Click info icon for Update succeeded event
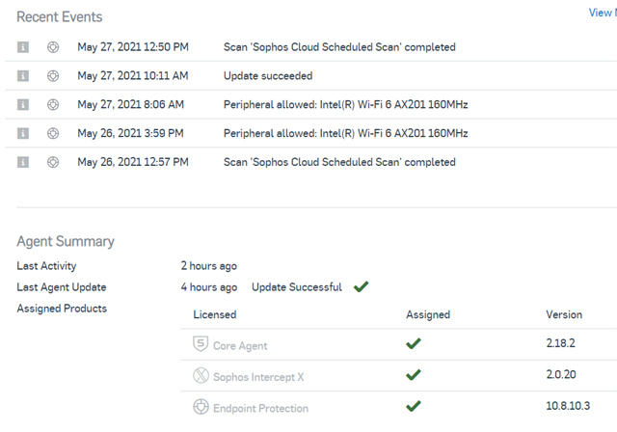Image resolution: width=617 pixels, height=432 pixels. tap(23, 76)
